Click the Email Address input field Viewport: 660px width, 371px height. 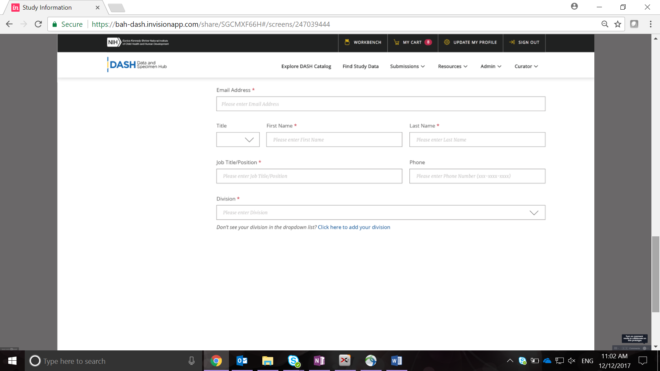[x=381, y=104]
